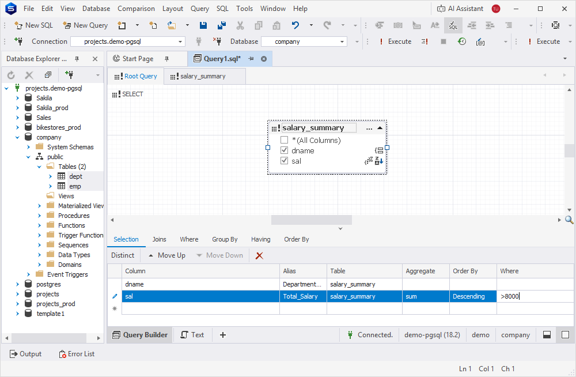Open the Error List panel
Screen dimensions: 576x377
coord(77,354)
